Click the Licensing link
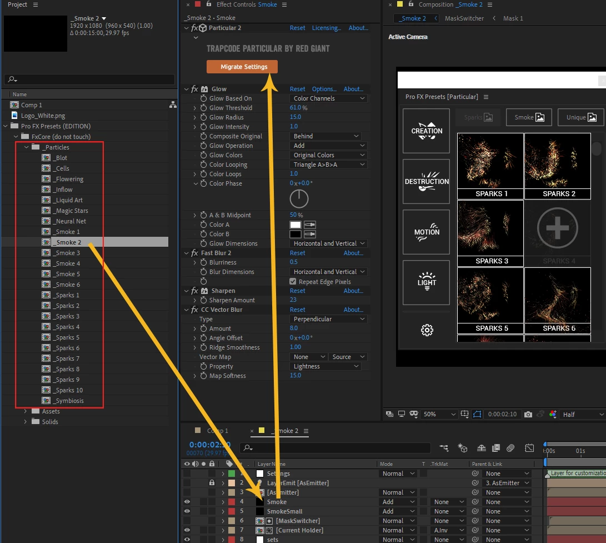Screen dimensions: 606x543 pos(326,28)
